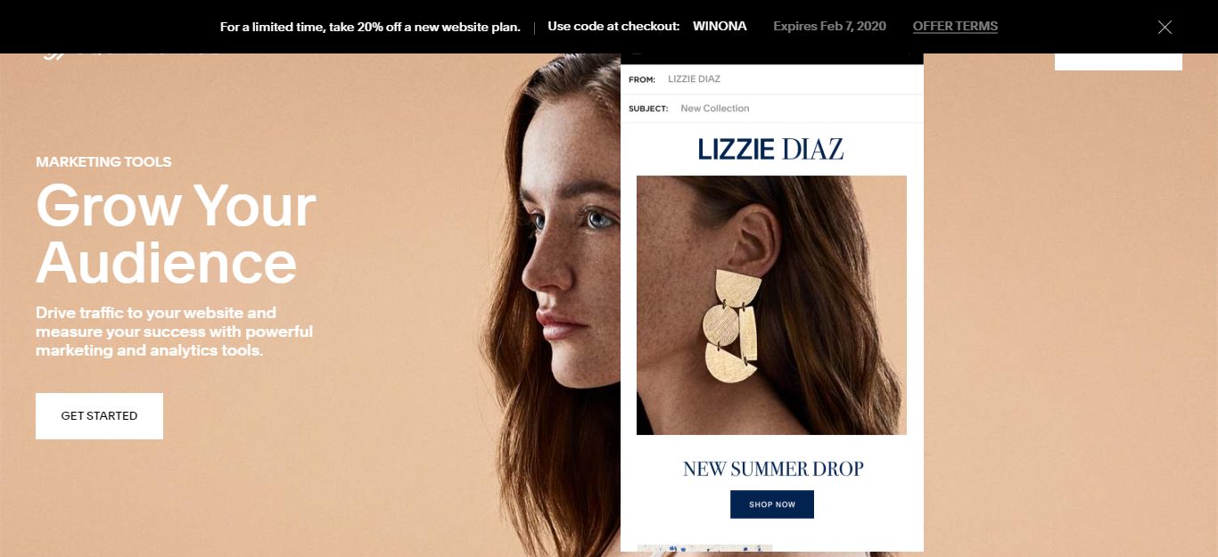This screenshot has width=1218, height=557.
Task: Click the GET STARTED button
Action: click(99, 416)
